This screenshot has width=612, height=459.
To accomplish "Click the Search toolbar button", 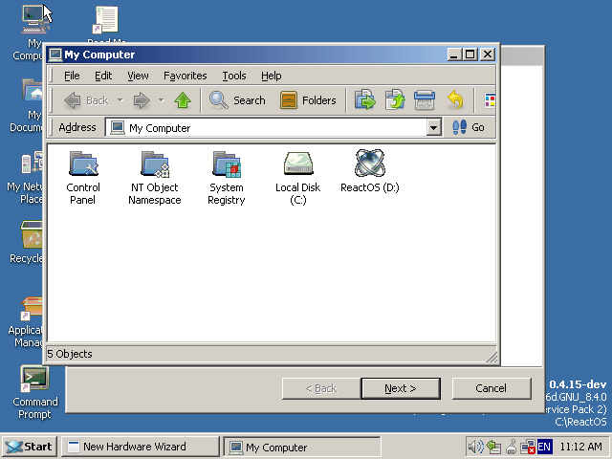I will pos(237,100).
